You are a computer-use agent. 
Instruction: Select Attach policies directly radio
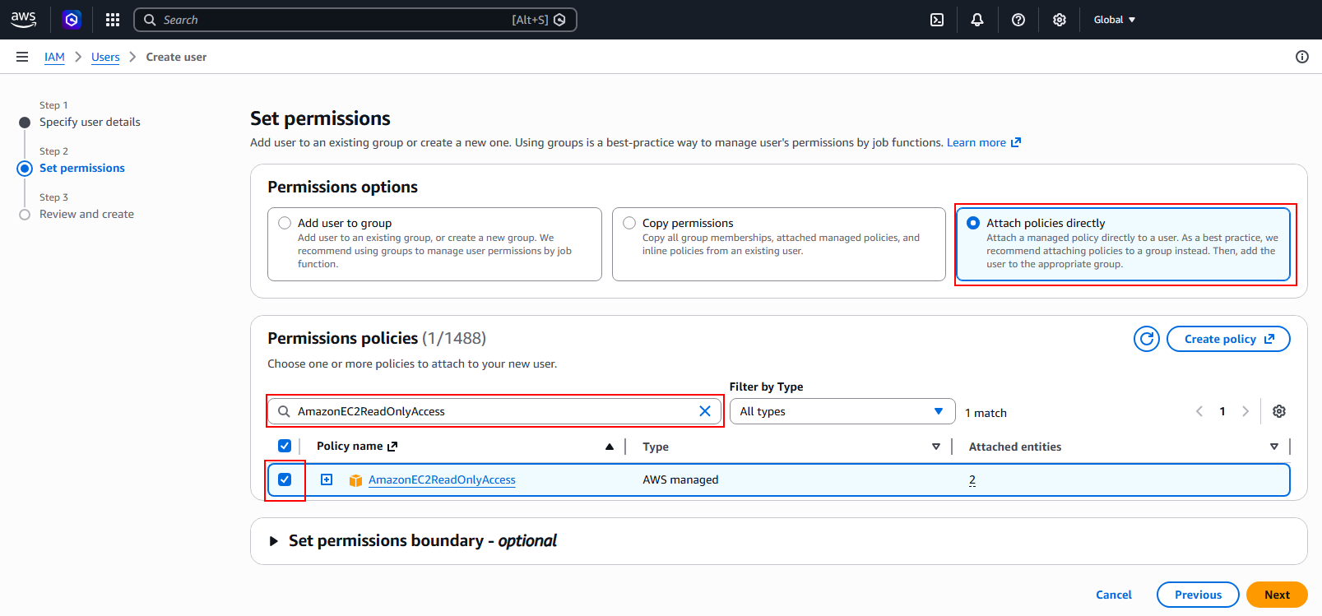[973, 223]
